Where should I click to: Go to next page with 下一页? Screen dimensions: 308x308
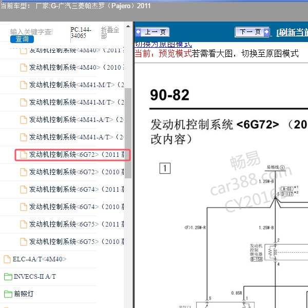click(252, 32)
